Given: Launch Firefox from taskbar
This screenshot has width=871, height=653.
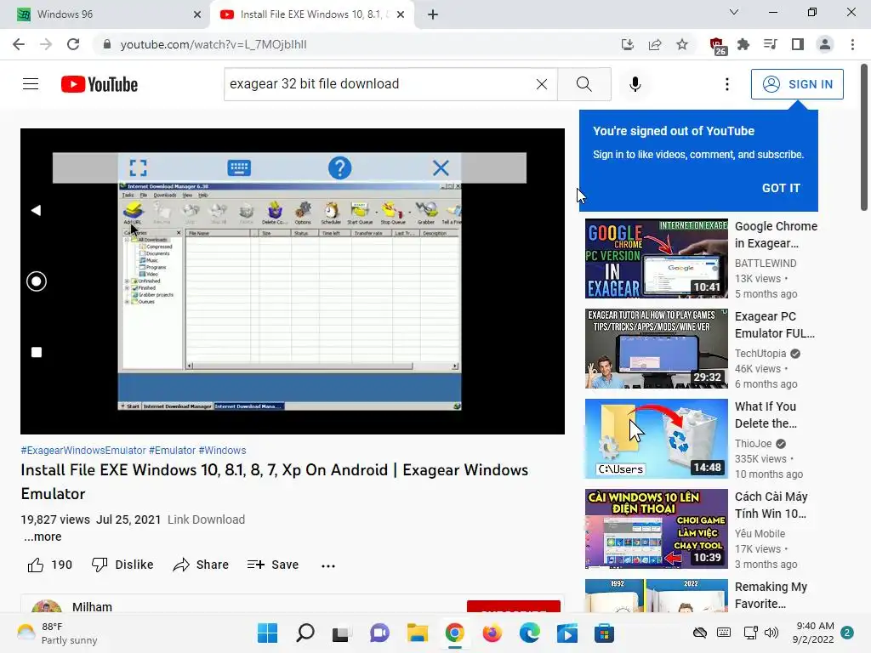Looking at the screenshot, I should (x=492, y=633).
